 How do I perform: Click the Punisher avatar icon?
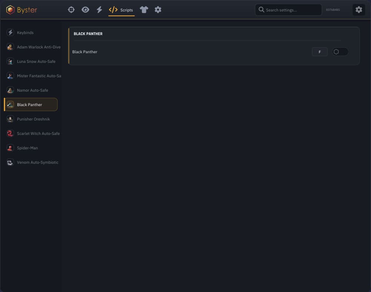[10, 119]
